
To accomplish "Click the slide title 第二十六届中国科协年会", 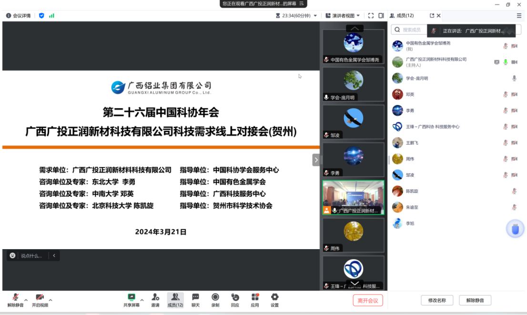I will click(161, 112).
